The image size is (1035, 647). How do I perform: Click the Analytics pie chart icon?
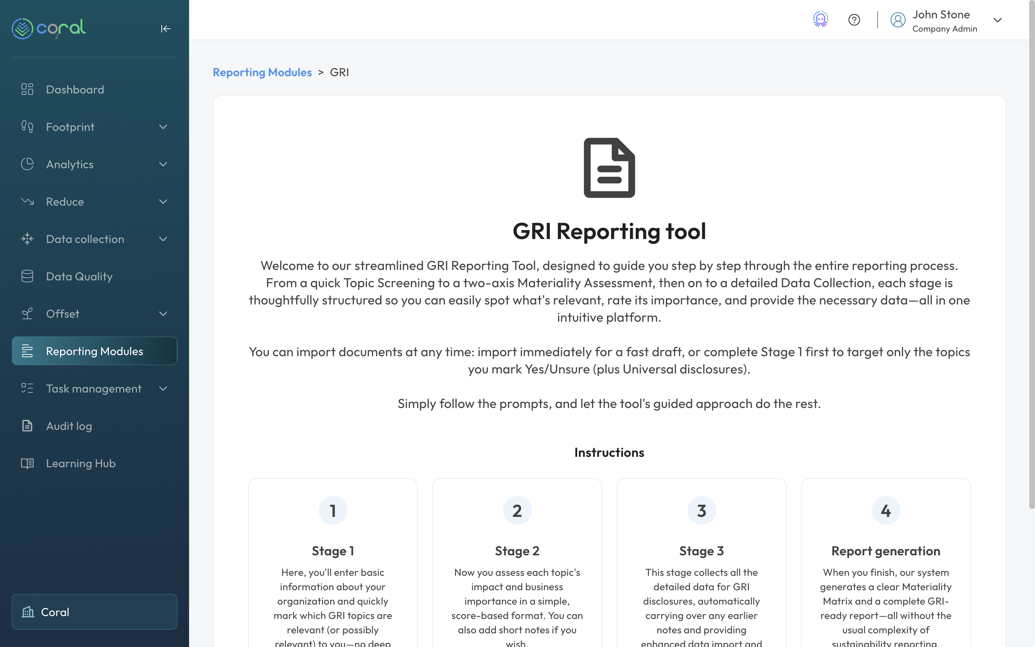coord(27,164)
